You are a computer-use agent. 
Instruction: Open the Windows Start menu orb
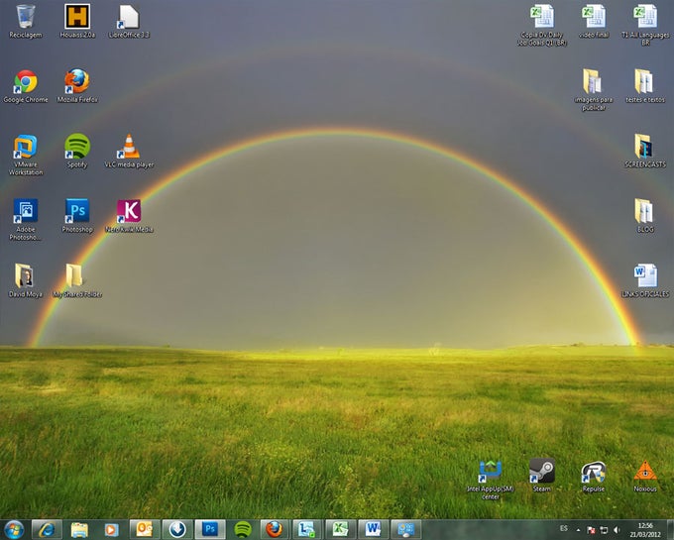click(x=14, y=530)
